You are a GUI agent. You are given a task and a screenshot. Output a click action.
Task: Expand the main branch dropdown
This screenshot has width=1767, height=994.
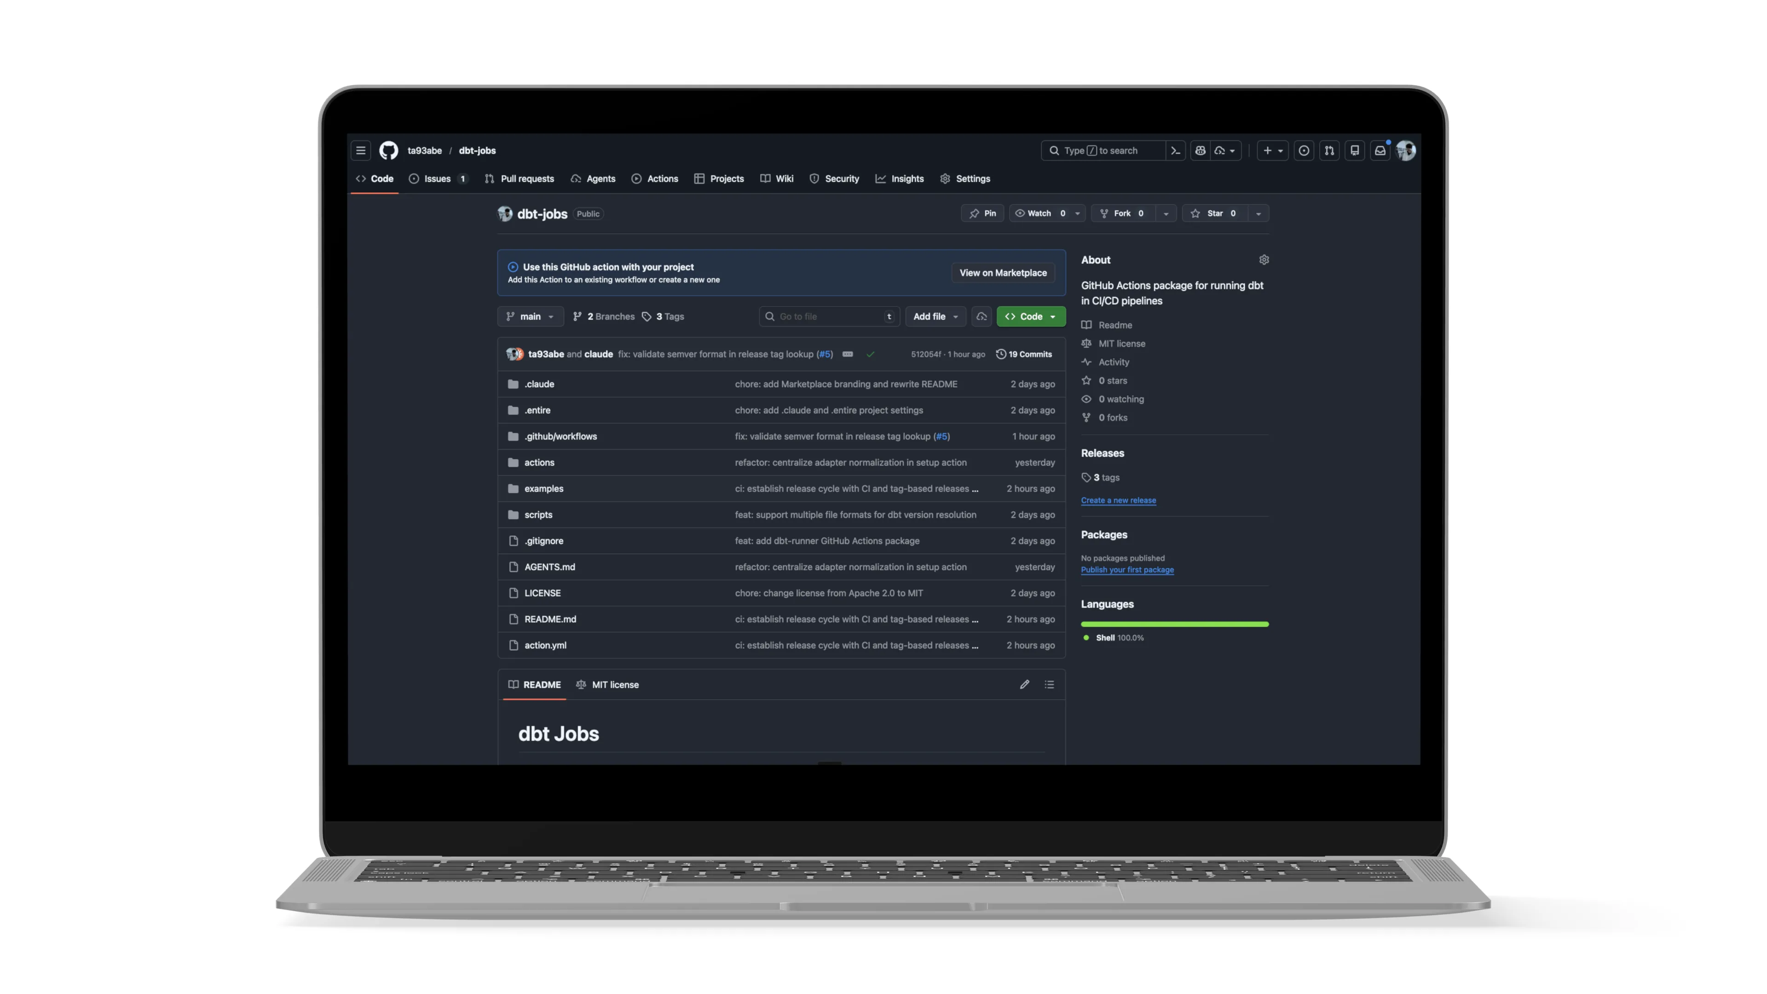click(530, 316)
